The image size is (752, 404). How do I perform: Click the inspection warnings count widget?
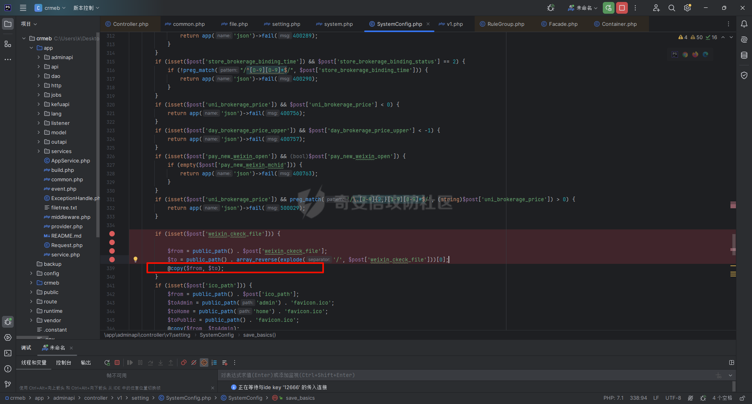[x=698, y=37]
